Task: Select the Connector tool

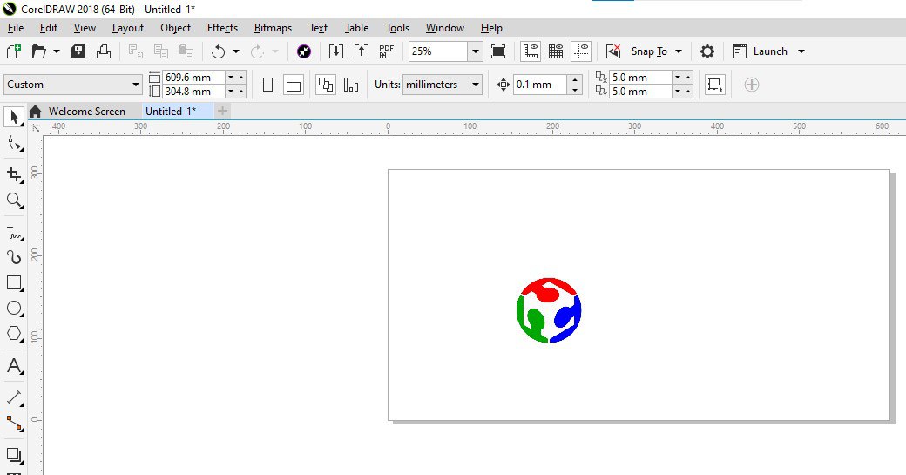Action: click(x=14, y=424)
